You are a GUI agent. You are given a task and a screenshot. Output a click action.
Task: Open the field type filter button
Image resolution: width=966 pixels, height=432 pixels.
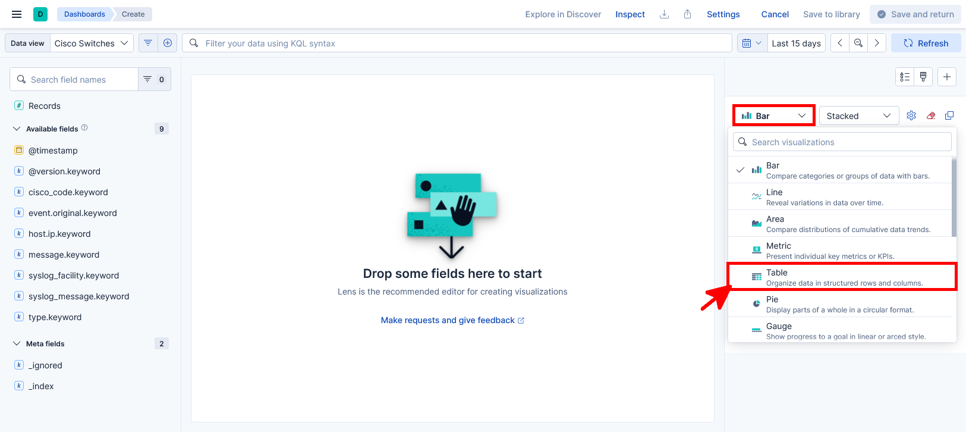click(155, 79)
